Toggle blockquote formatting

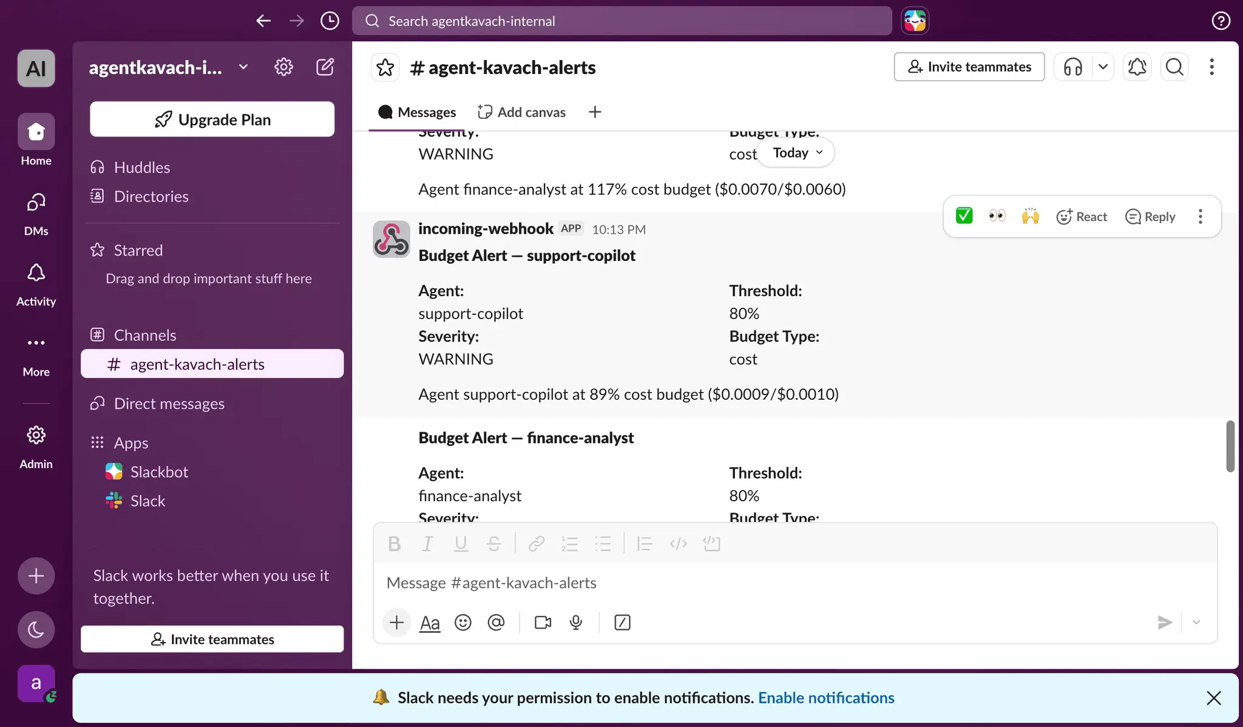[645, 544]
